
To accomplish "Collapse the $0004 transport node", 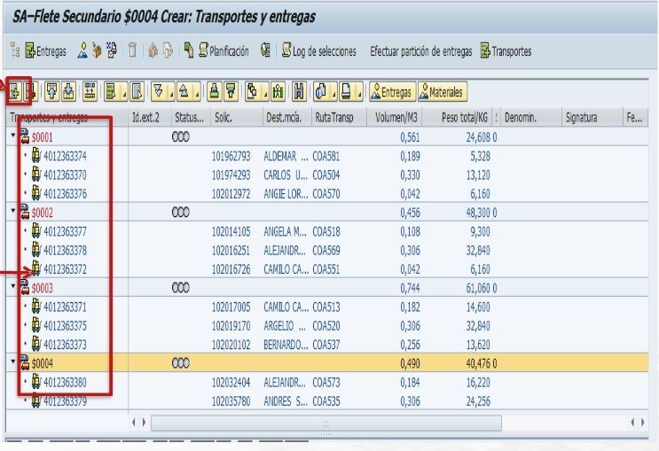I will coord(12,364).
